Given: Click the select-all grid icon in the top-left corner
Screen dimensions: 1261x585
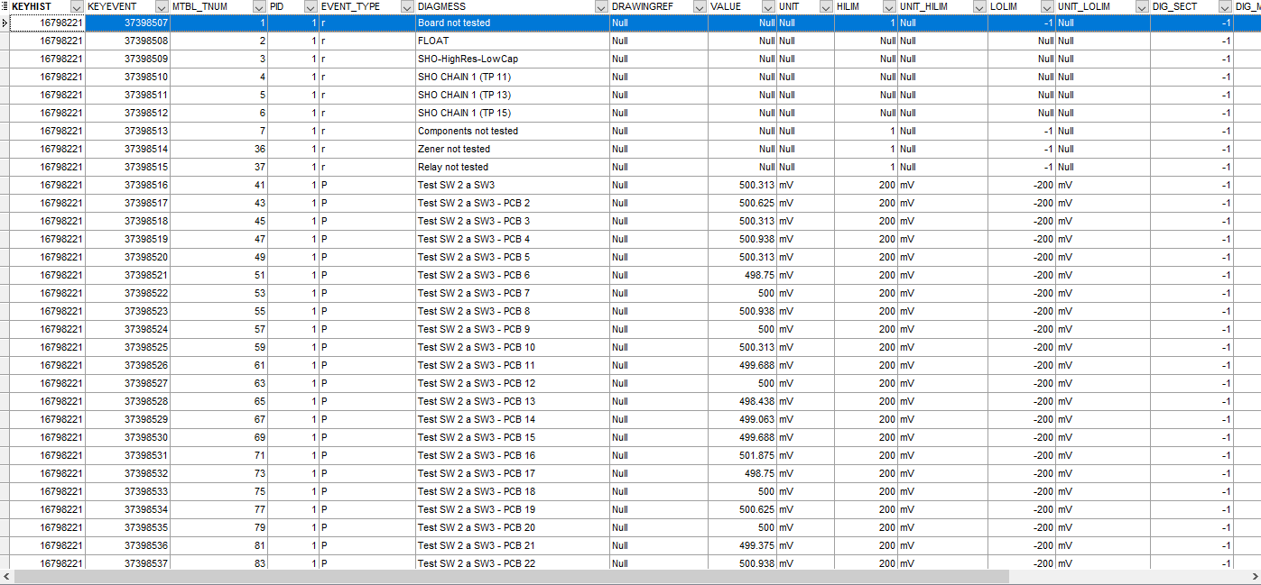Looking at the screenshot, I should click(5, 7).
